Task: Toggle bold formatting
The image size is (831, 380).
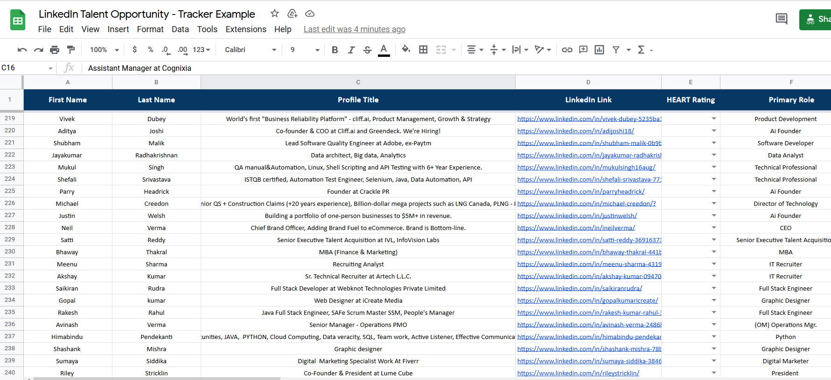Action: pyautogui.click(x=335, y=50)
